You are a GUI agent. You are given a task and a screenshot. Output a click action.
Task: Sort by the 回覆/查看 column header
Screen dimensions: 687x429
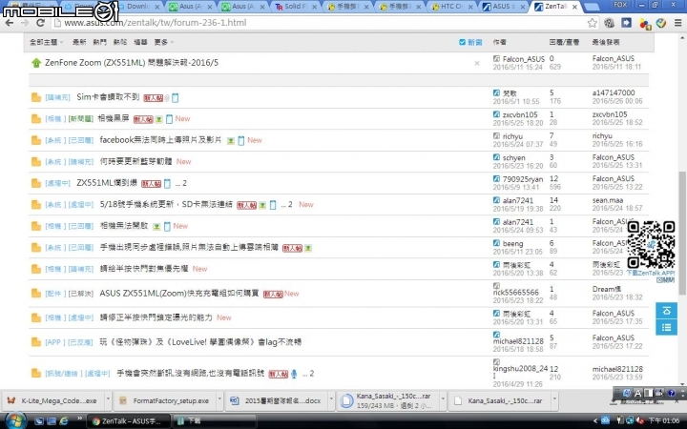(x=564, y=42)
